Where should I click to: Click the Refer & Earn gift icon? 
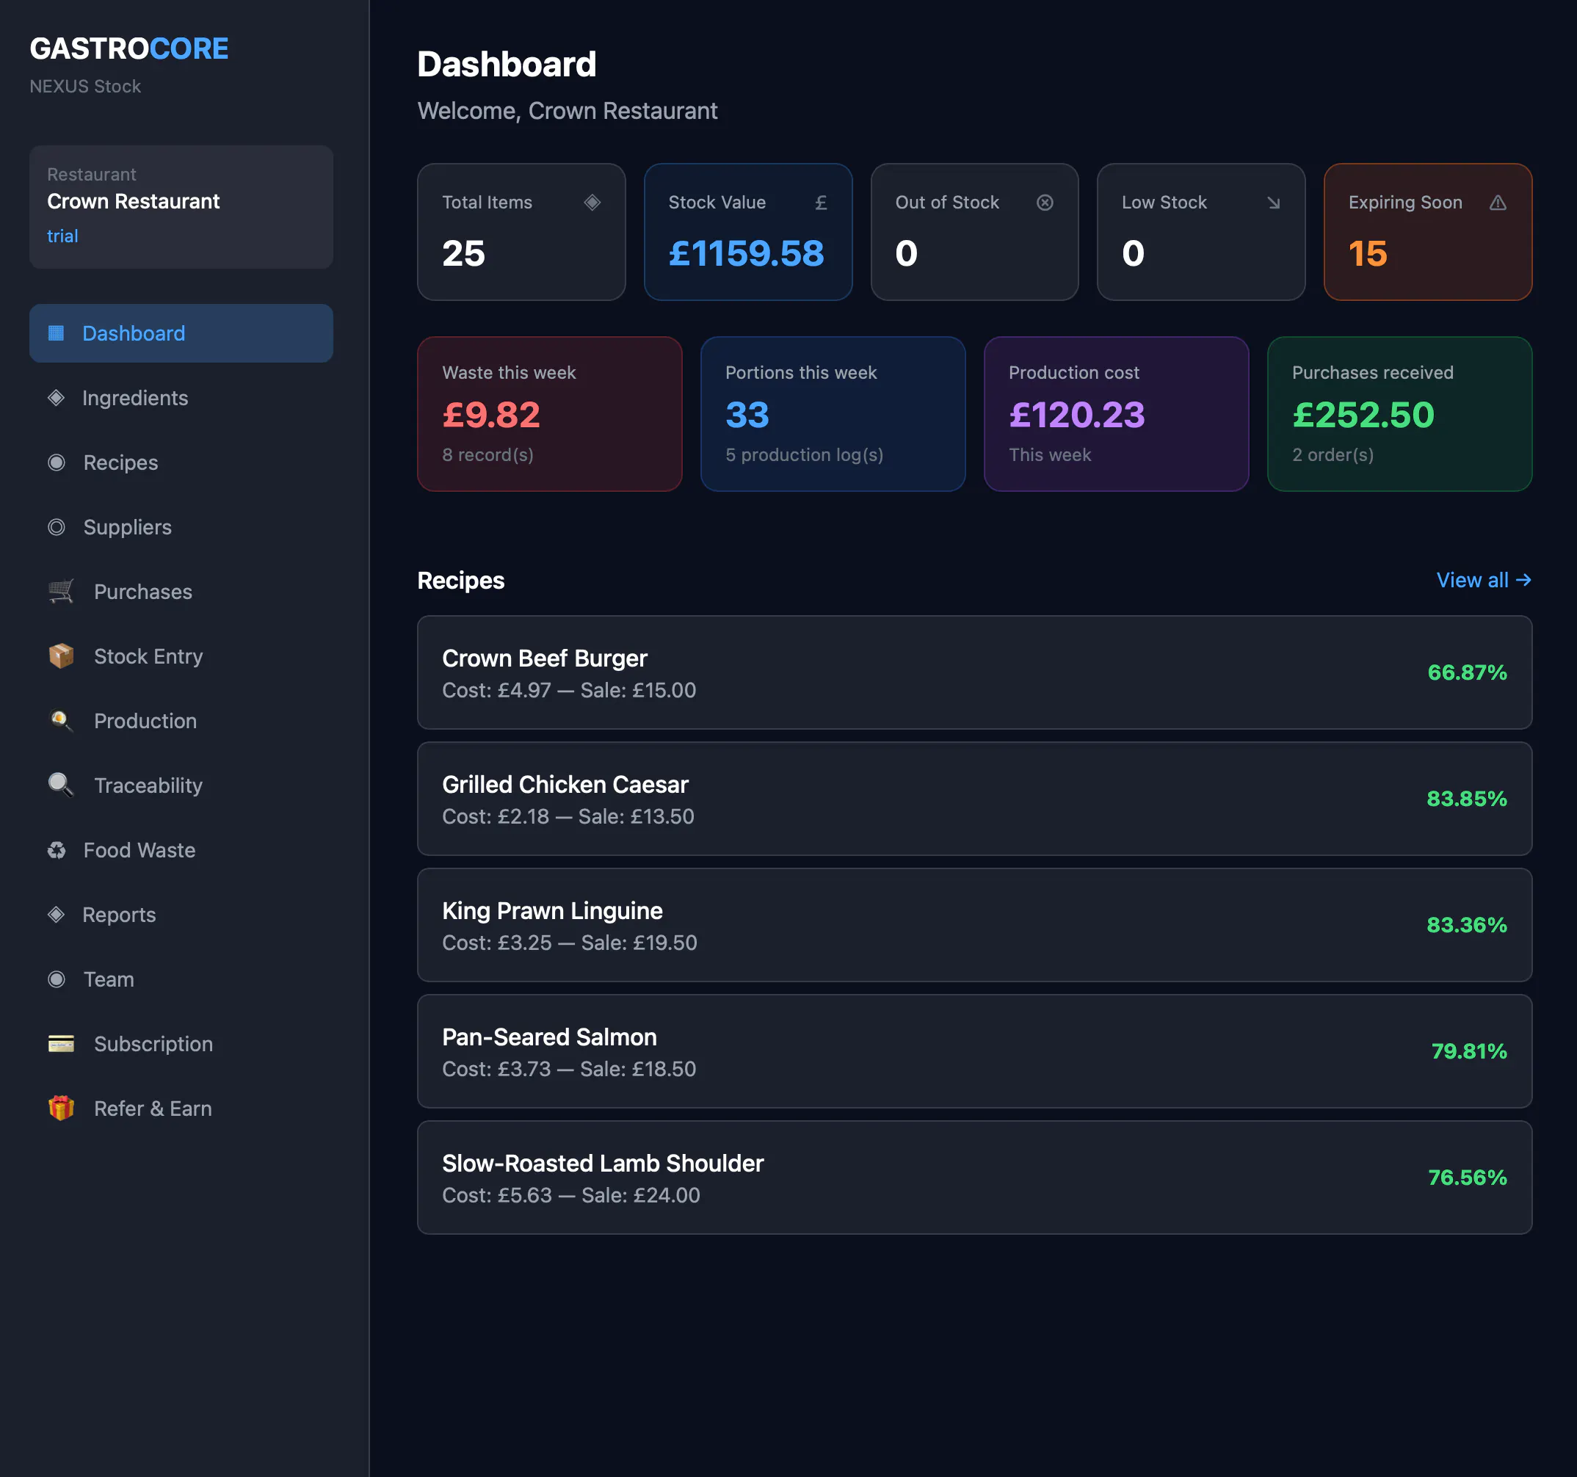(x=61, y=1108)
